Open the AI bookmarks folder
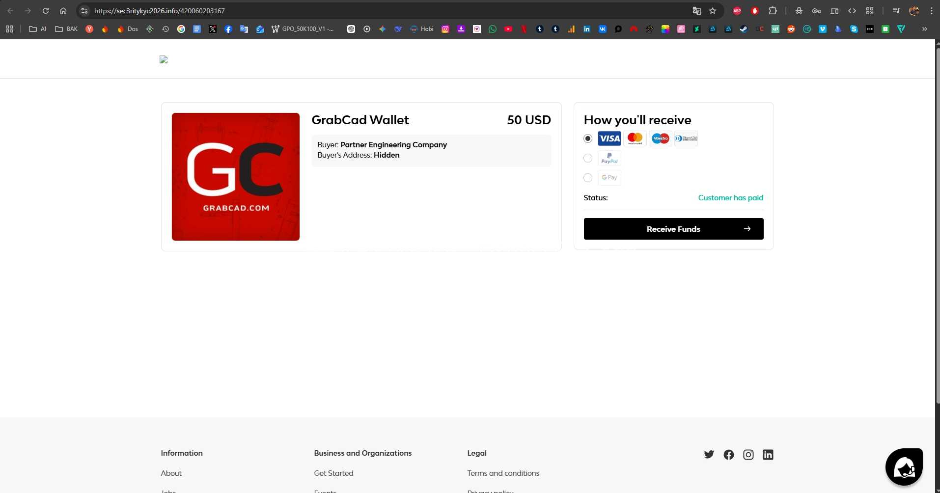Viewport: 940px width, 493px height. pyautogui.click(x=38, y=29)
